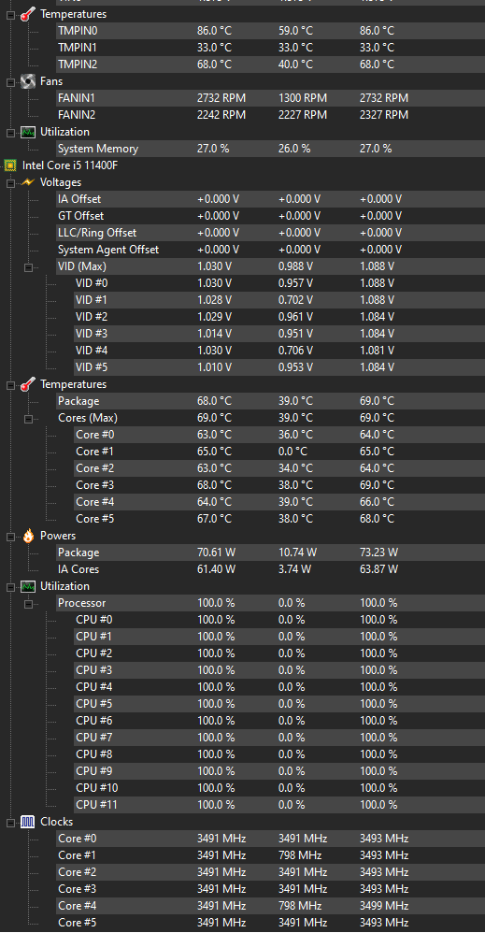Collapse the Cores (Max) temperatures node
Screen dimensions: 485x933
(28, 419)
